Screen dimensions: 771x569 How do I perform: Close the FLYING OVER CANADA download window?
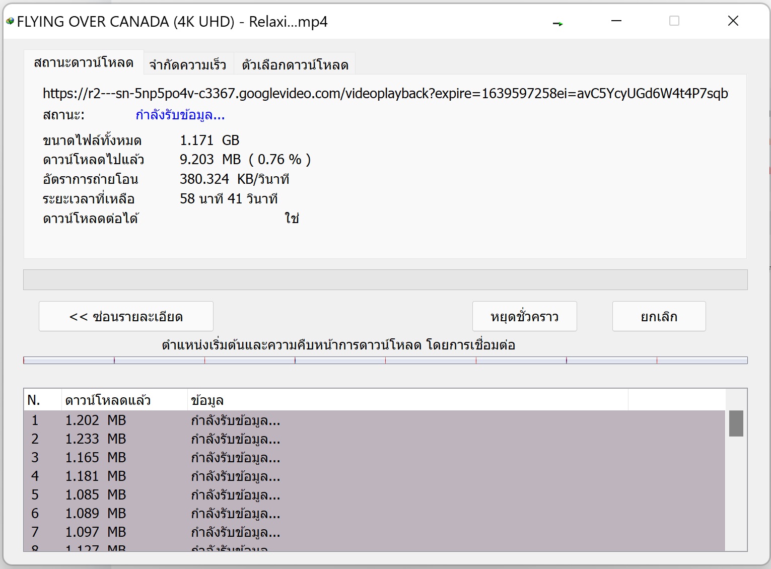[x=733, y=21]
